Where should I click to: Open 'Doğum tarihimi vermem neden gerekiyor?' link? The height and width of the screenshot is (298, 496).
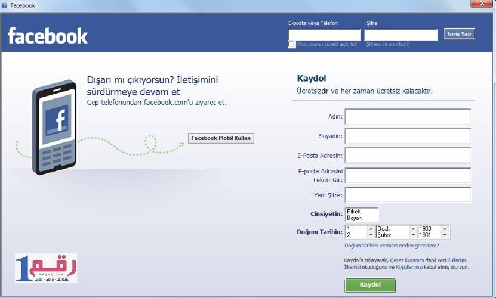pos(392,246)
